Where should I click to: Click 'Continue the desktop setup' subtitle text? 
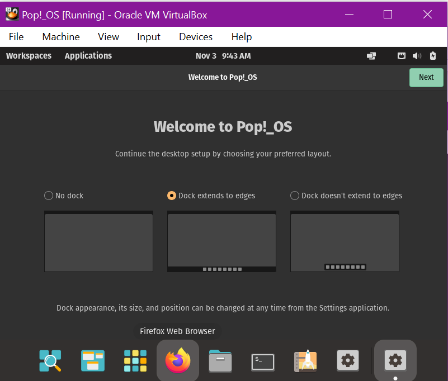pos(223,154)
